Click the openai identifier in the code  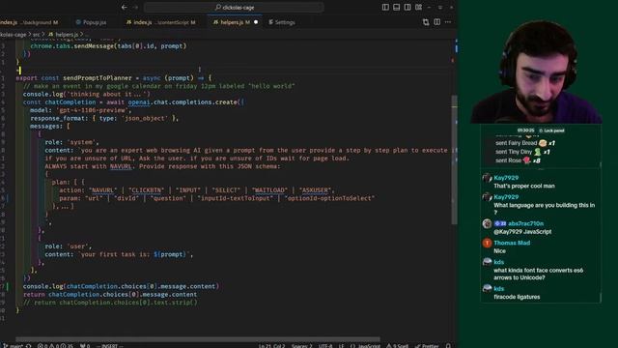pyautogui.click(x=139, y=102)
